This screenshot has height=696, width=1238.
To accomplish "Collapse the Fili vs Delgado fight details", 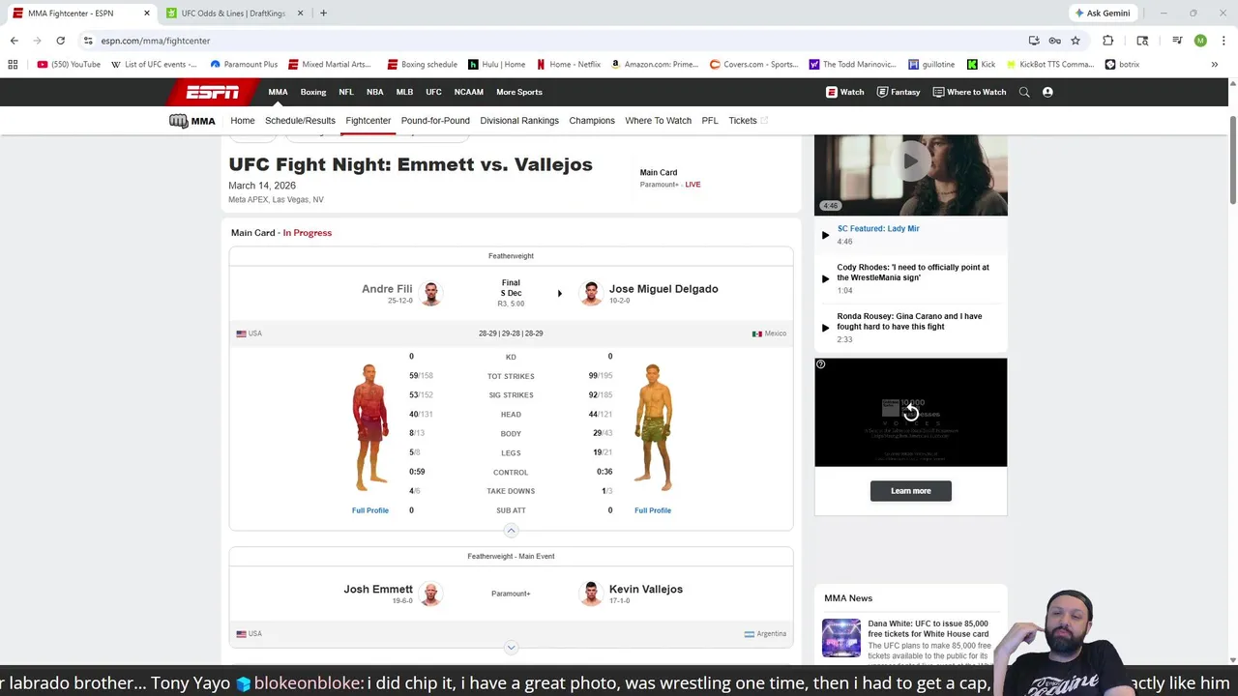I will (x=511, y=531).
